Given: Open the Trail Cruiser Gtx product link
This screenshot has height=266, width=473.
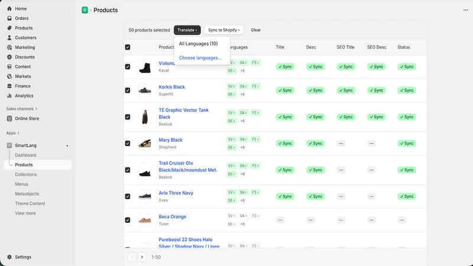Looking at the screenshot, I should 188,167.
